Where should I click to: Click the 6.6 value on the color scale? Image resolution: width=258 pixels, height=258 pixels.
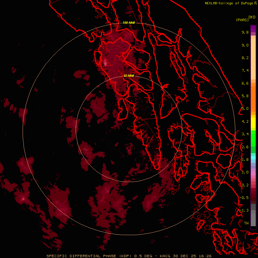[x=245, y=83]
